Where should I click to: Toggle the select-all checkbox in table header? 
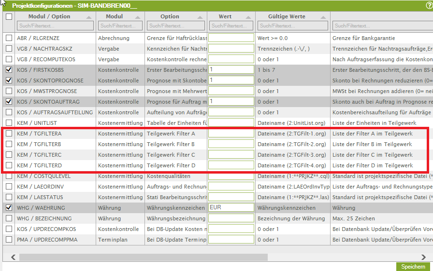coord(9,16)
